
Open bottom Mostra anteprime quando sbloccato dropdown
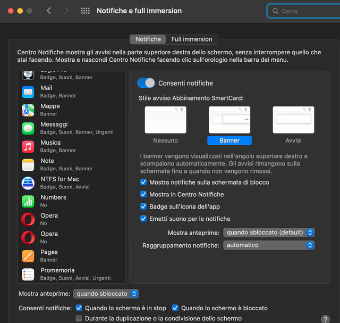point(106,294)
